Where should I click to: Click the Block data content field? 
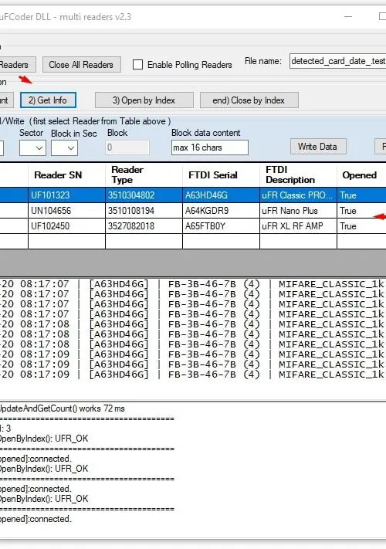(210, 147)
